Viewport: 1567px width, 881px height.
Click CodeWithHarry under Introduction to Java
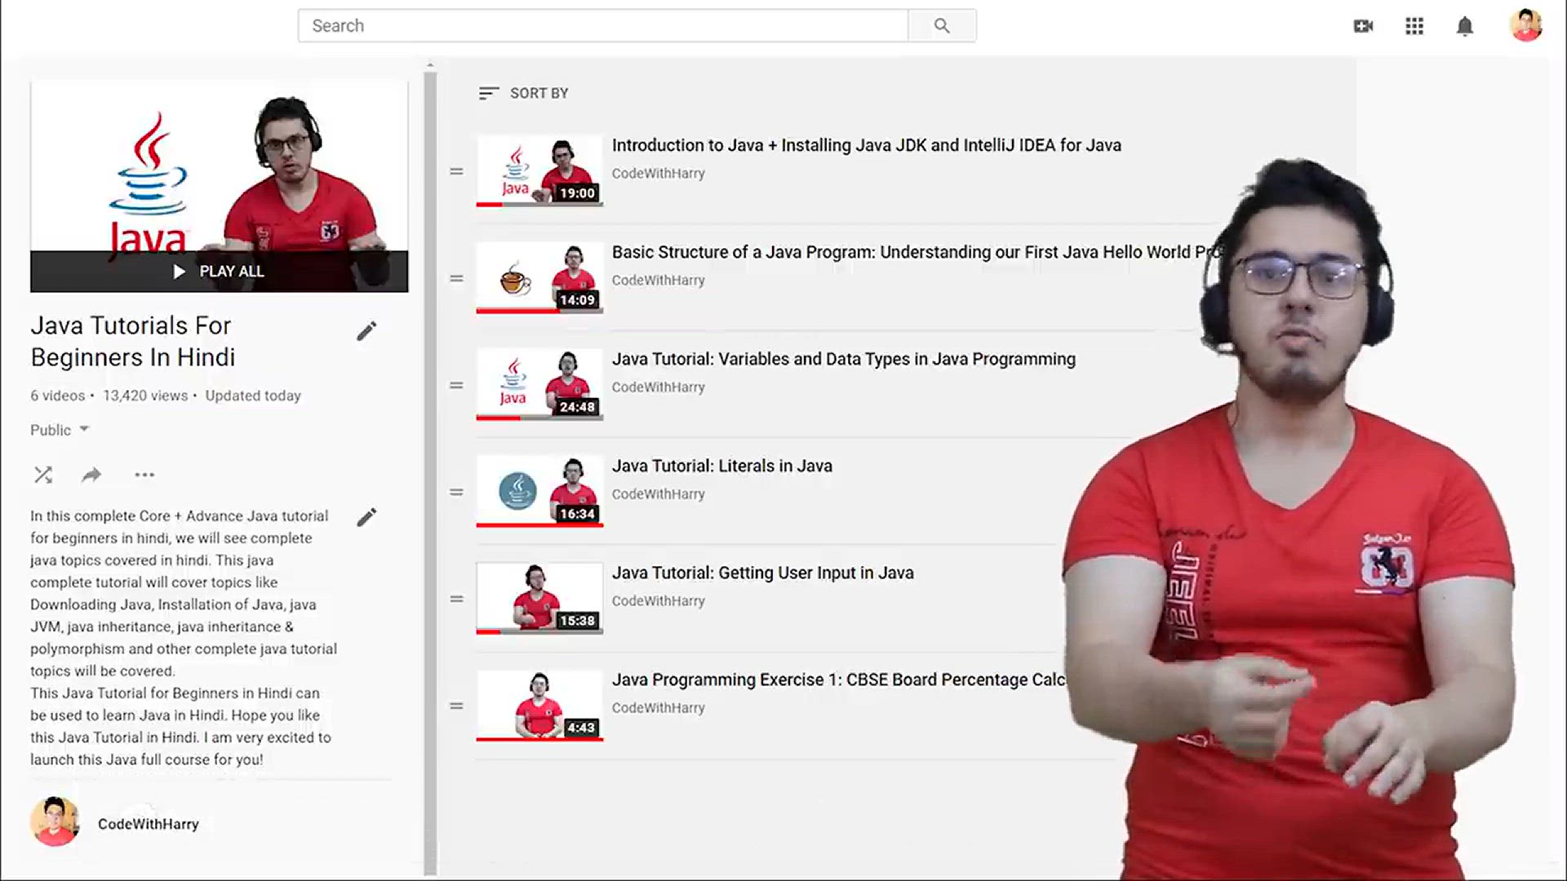(659, 173)
